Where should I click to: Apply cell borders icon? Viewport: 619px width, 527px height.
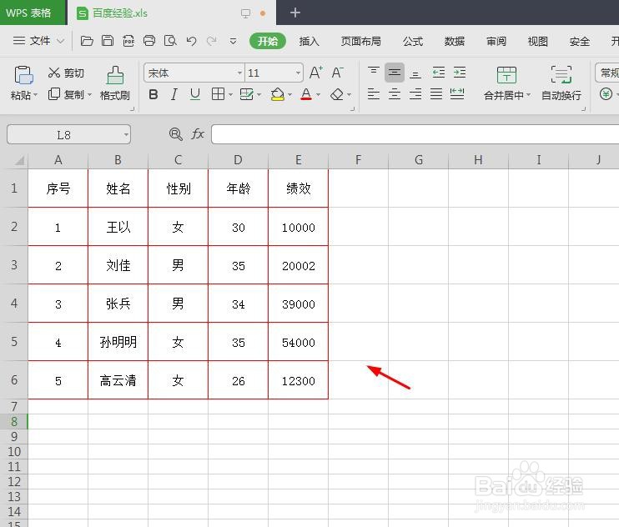click(218, 94)
